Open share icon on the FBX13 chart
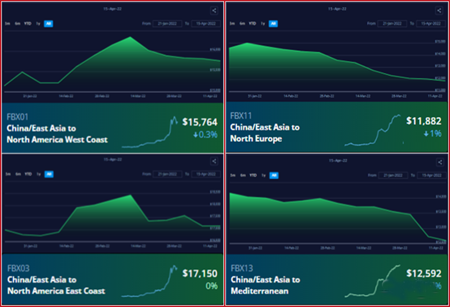This screenshot has height=307, width=450. (x=439, y=162)
